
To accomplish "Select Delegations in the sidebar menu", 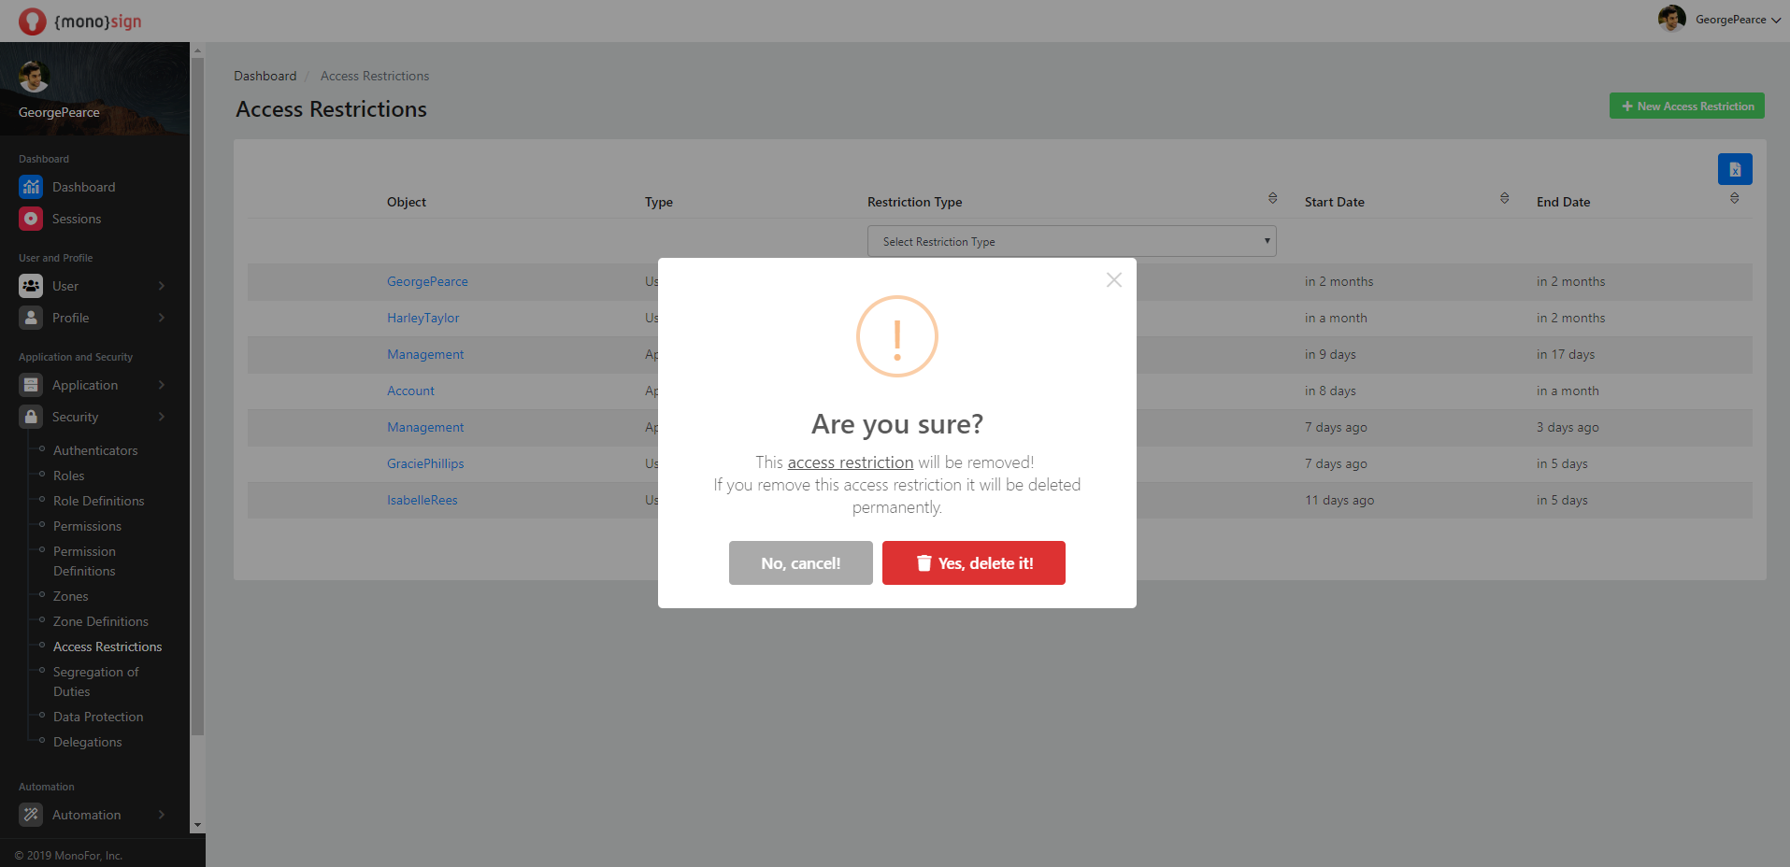I will pos(87,742).
